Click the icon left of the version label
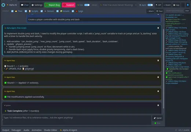 (176, 130)
